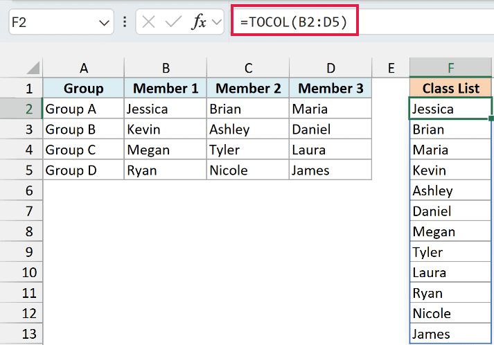Select Daniel in the Member 3 column

pos(330,129)
